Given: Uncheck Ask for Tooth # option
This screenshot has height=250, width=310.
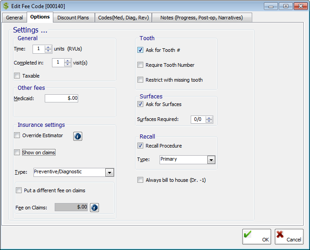Looking at the screenshot, I should (141, 50).
